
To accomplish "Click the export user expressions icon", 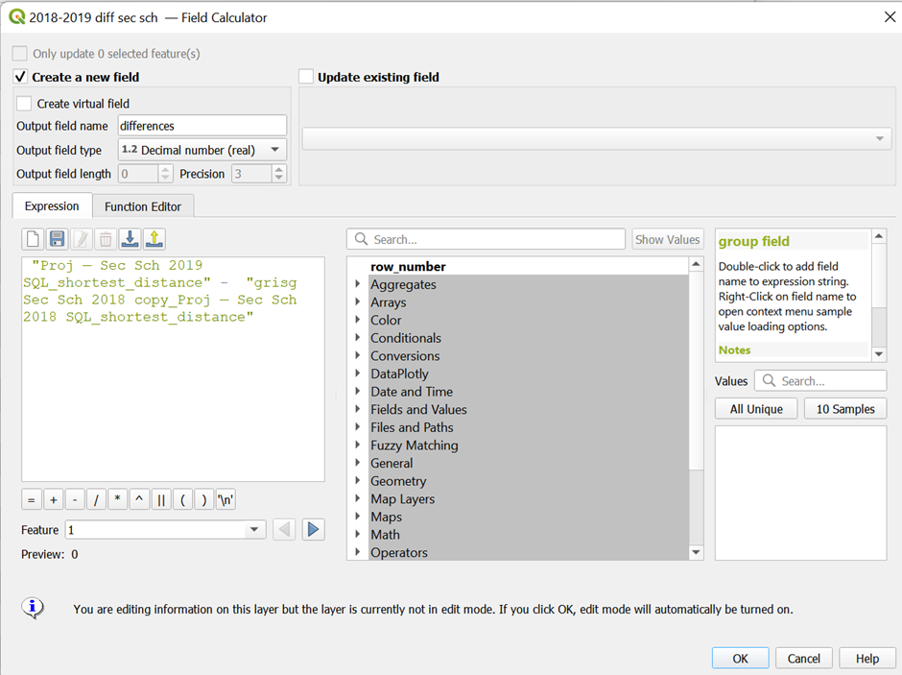I will coord(154,239).
